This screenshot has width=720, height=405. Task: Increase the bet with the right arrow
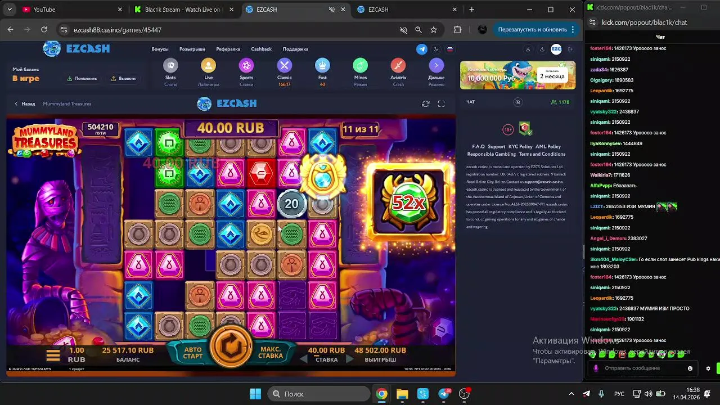[x=349, y=359]
